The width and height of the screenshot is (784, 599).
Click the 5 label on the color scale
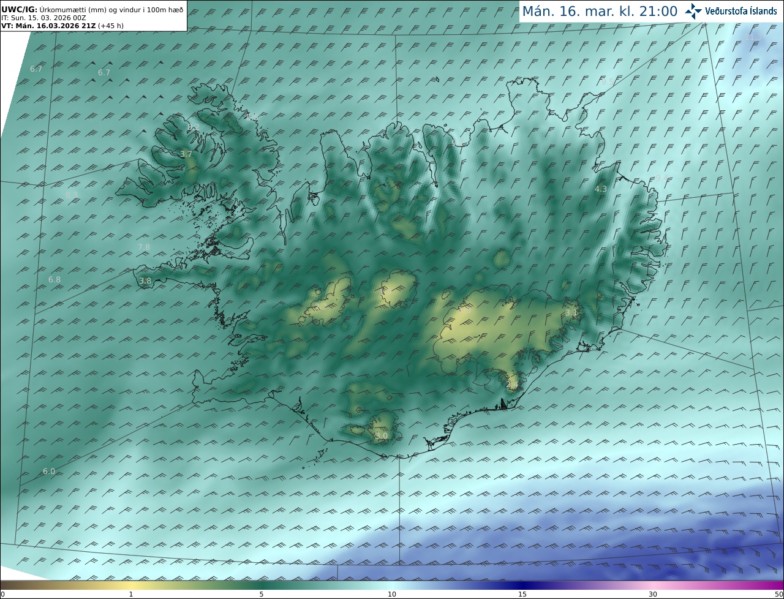(262, 594)
